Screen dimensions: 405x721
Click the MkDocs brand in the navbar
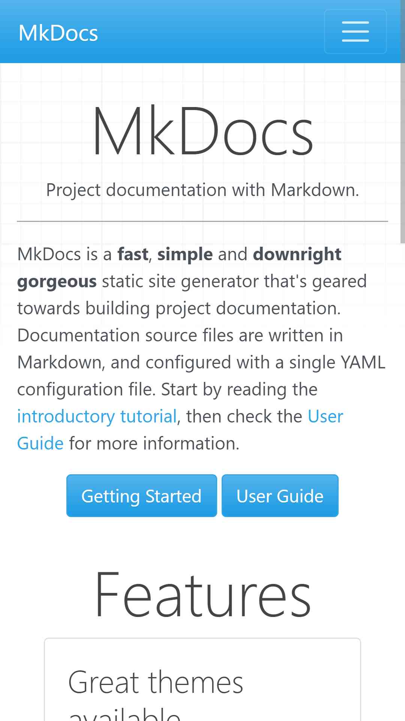pos(58,33)
